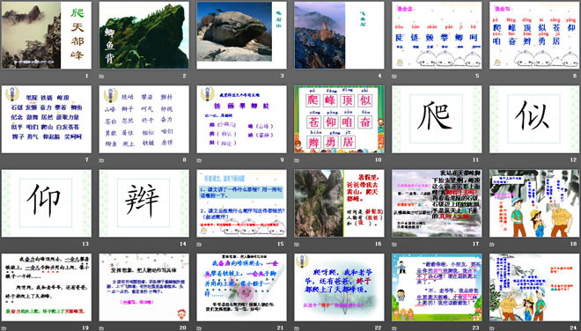The width and height of the screenshot is (581, 331).
Task: Select slide 12 showing the character 似
Action: point(534,120)
